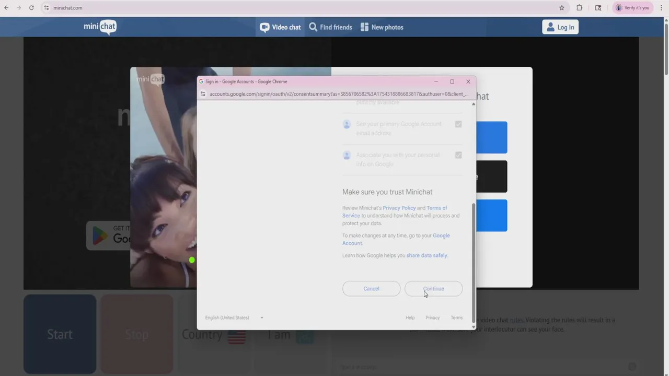Click the browser back arrow

coord(6,8)
